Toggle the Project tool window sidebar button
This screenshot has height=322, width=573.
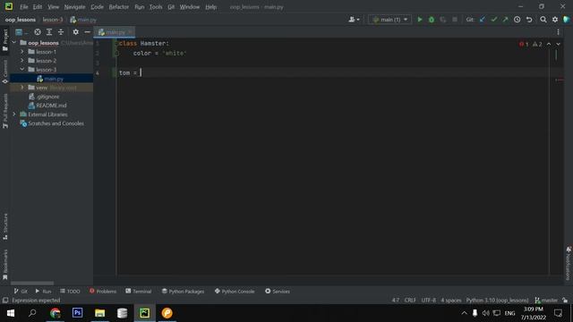[5, 40]
